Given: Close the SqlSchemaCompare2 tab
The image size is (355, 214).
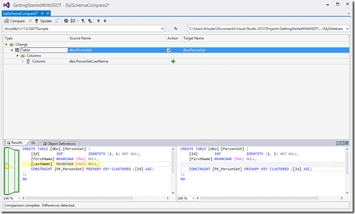Looking at the screenshot, I should [x=48, y=14].
